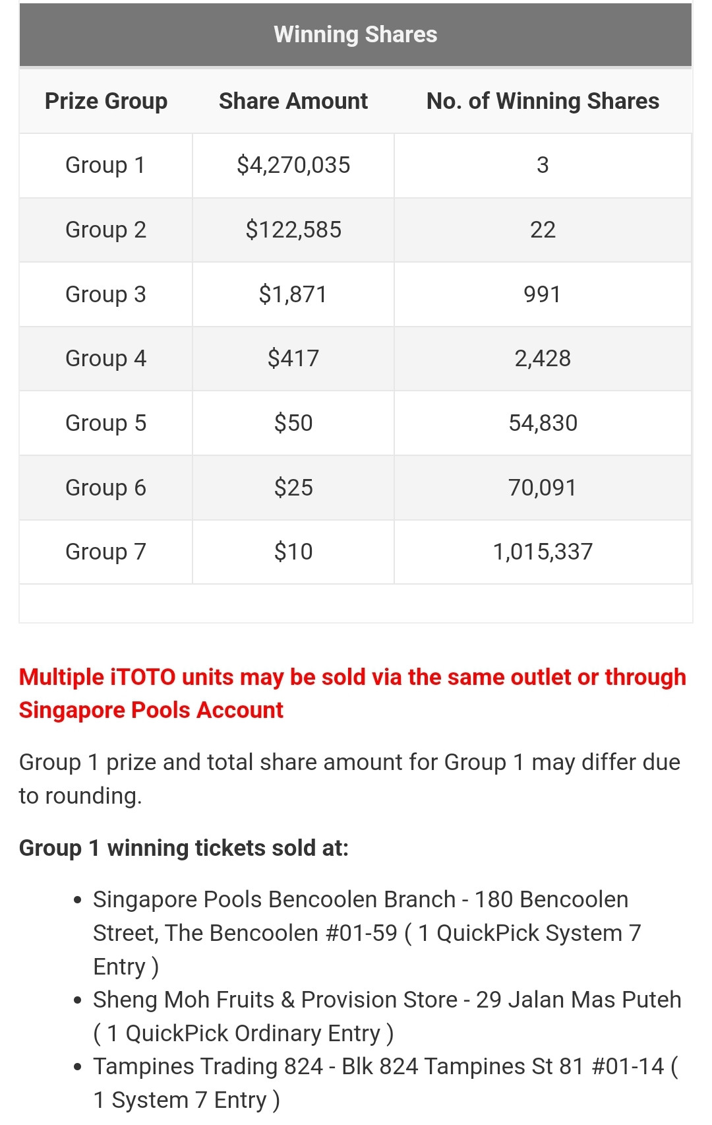
Task: Click the 70,091 winning shares cell
Action: 543,488
